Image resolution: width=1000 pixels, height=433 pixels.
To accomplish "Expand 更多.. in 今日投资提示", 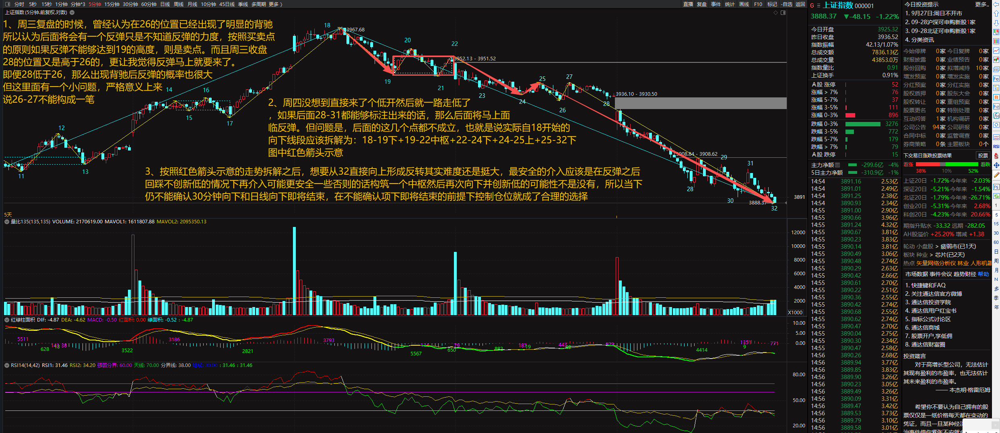I will (981, 4).
